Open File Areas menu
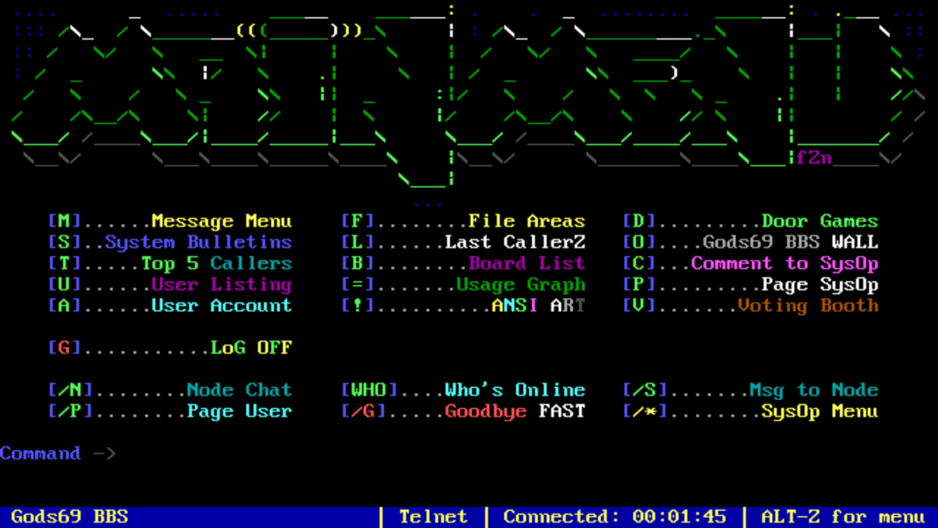Screen dimensions: 938x528 pos(526,221)
